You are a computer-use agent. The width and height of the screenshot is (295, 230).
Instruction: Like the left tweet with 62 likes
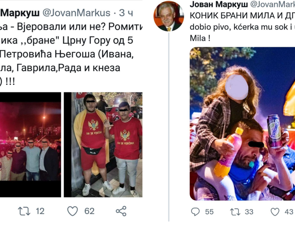click(x=73, y=211)
